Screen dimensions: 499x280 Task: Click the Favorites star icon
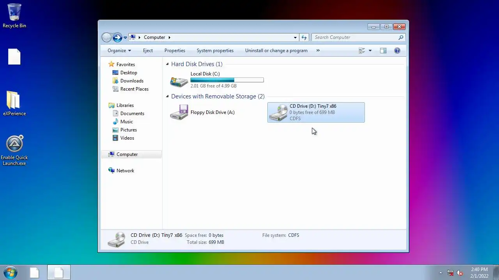coord(111,64)
